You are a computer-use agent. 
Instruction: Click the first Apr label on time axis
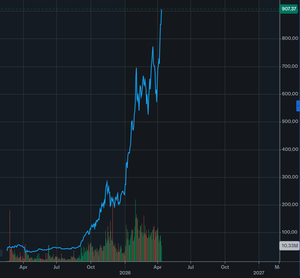point(23,267)
